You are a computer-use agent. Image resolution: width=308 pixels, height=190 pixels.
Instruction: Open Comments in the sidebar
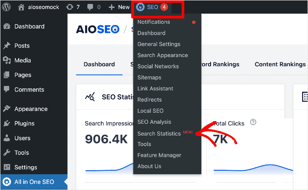29,90
